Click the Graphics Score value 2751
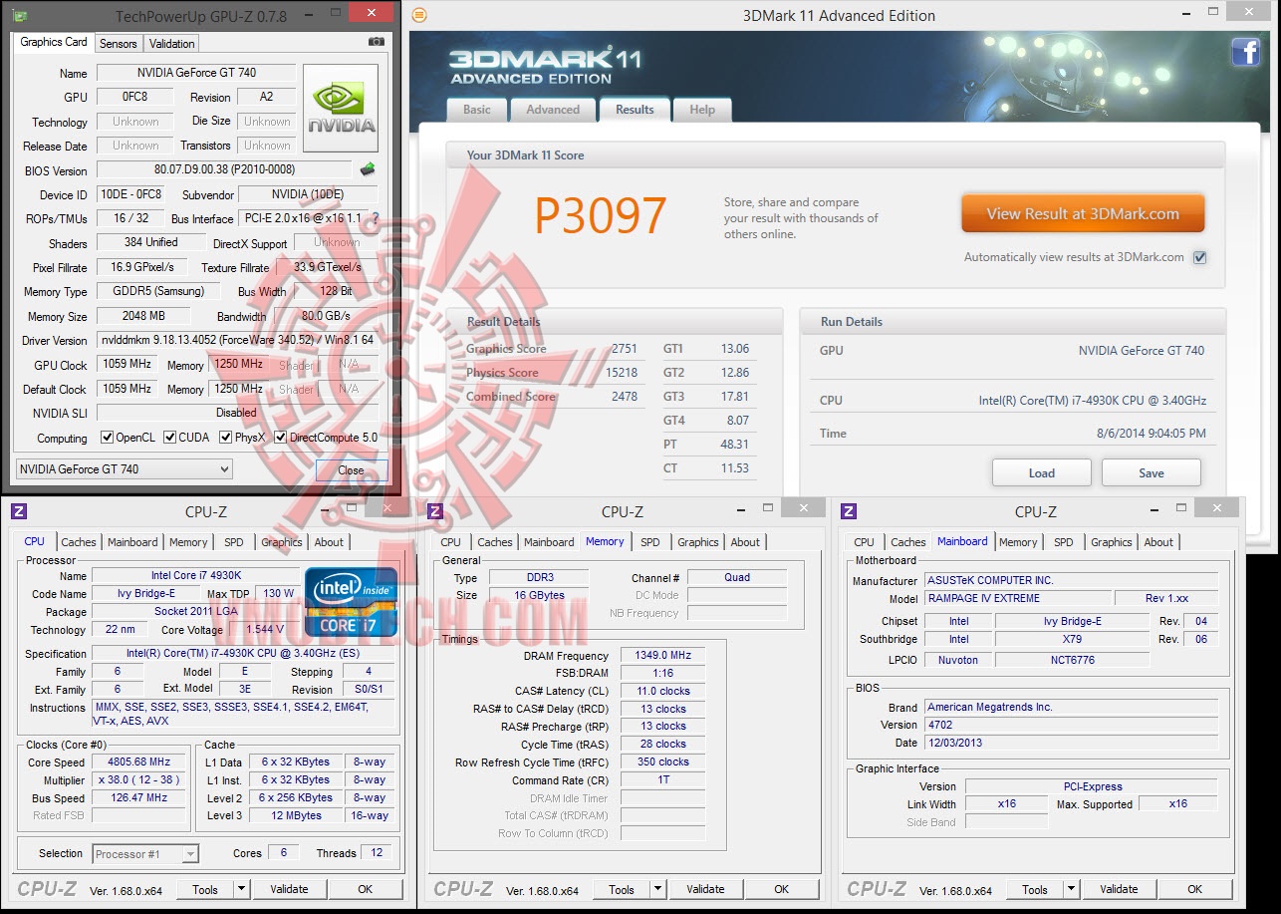Image resolution: width=1281 pixels, height=914 pixels. point(625,349)
